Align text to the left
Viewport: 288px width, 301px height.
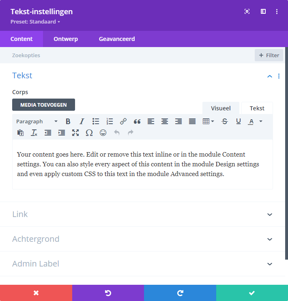[151, 121]
